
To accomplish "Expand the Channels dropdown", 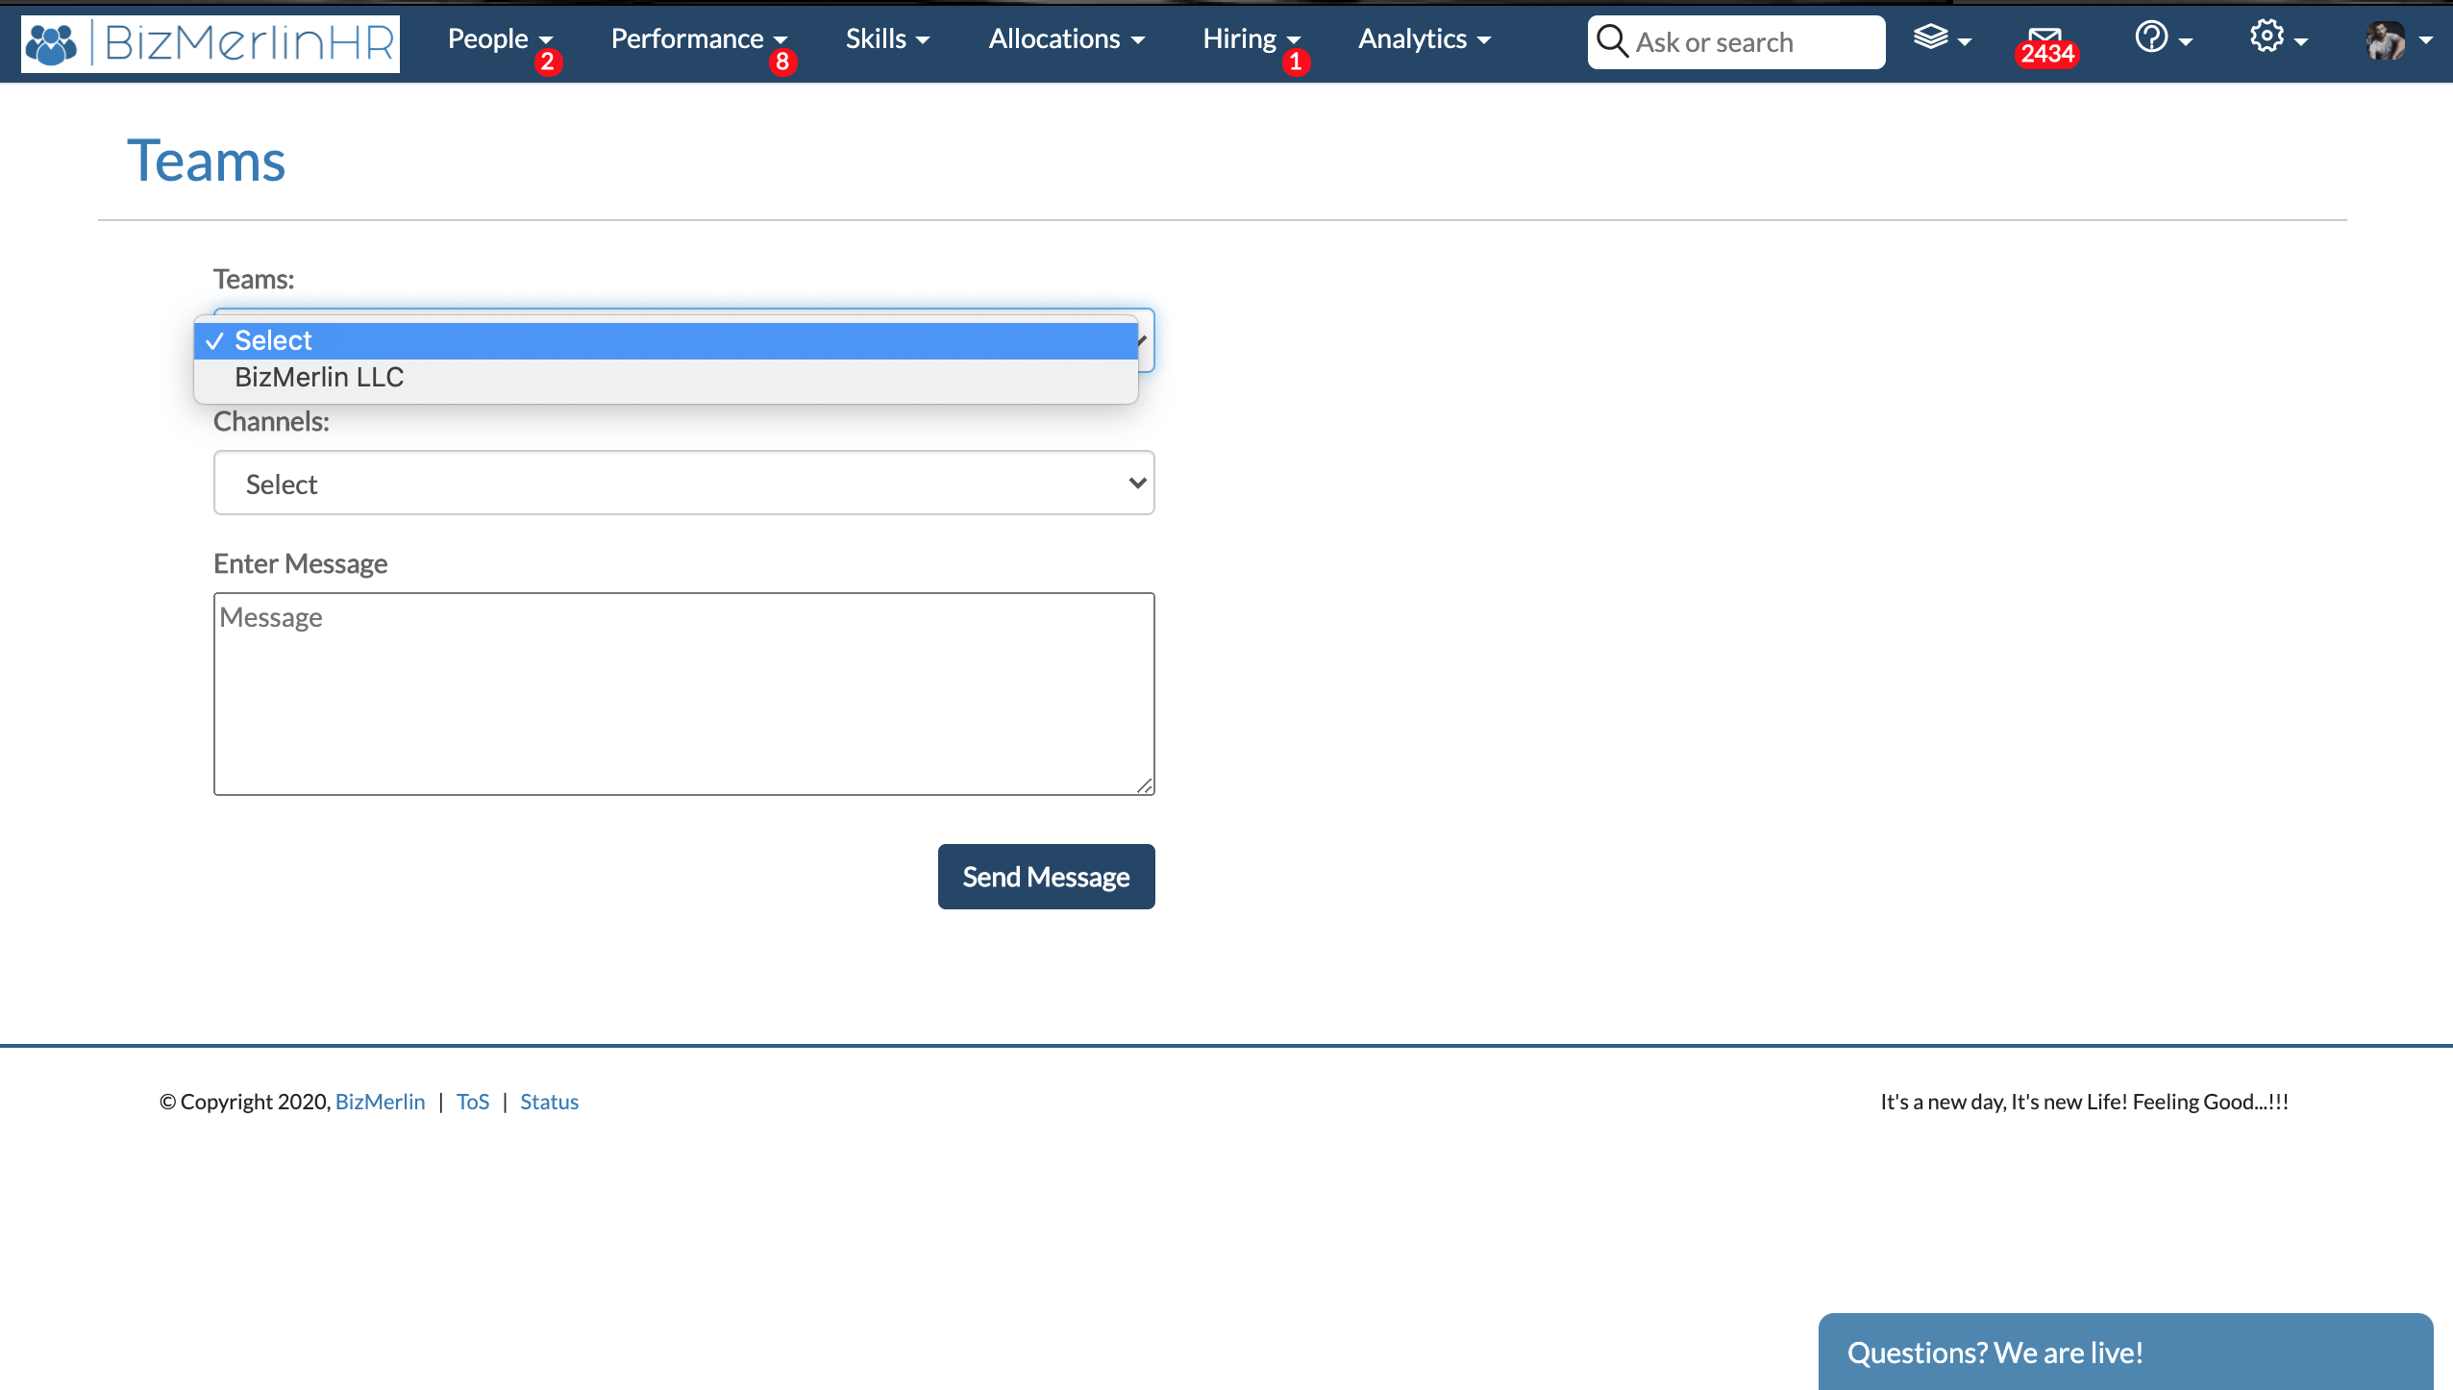I will [x=684, y=483].
